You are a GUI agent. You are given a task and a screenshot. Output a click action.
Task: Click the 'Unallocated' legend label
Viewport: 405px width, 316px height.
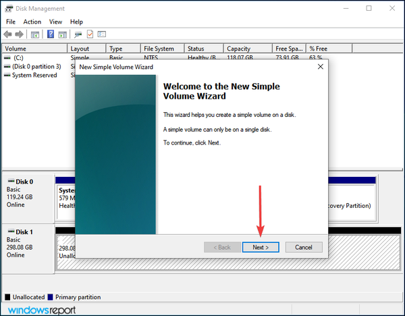pyautogui.click(x=28, y=297)
